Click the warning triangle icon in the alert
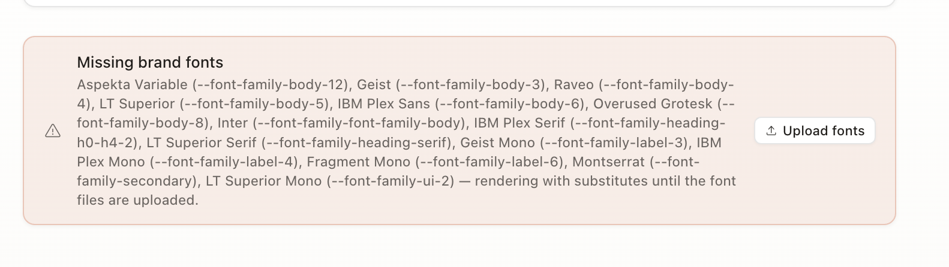The image size is (949, 267). pos(53,131)
